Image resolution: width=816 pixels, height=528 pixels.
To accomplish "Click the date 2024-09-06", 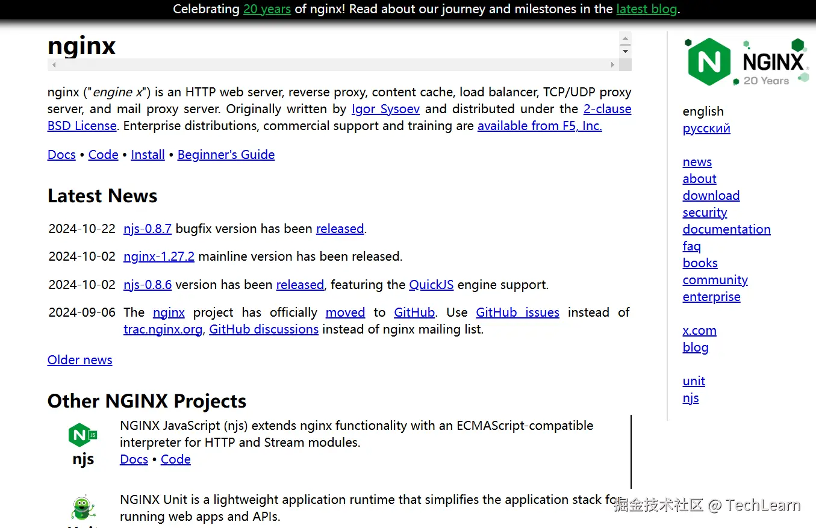I will coord(82,312).
